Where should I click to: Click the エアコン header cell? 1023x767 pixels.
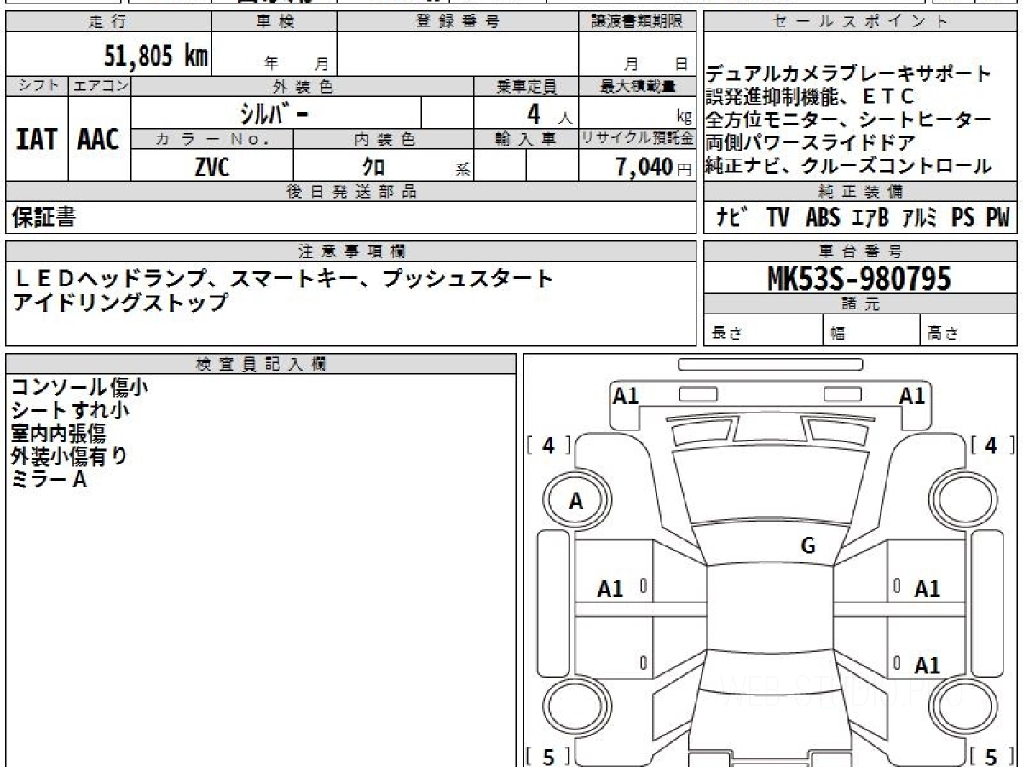100,86
